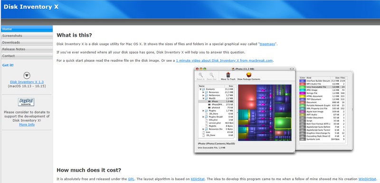Image resolution: width=380 pixels, height=183 pixels.
Task: Expand the NetServices folder triangle
Action: pos(203,95)
